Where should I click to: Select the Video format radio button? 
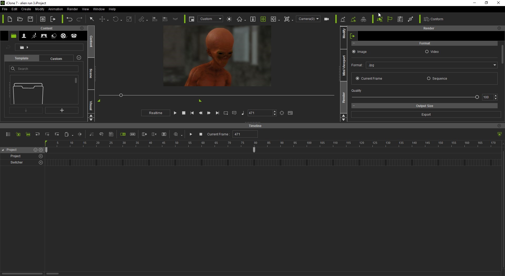(x=427, y=52)
